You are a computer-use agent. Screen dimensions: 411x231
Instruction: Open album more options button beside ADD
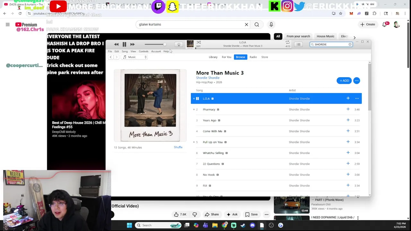(x=356, y=81)
